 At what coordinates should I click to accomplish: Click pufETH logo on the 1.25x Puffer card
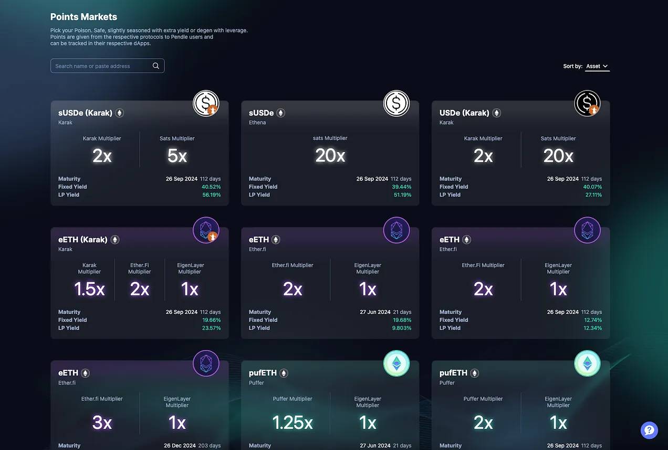pyautogui.click(x=396, y=363)
